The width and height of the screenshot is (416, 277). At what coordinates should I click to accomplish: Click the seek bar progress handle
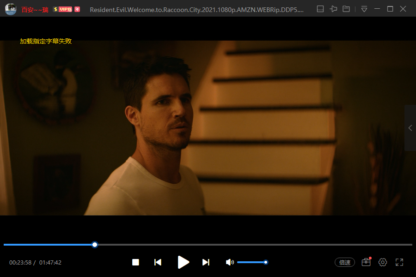tap(95, 245)
